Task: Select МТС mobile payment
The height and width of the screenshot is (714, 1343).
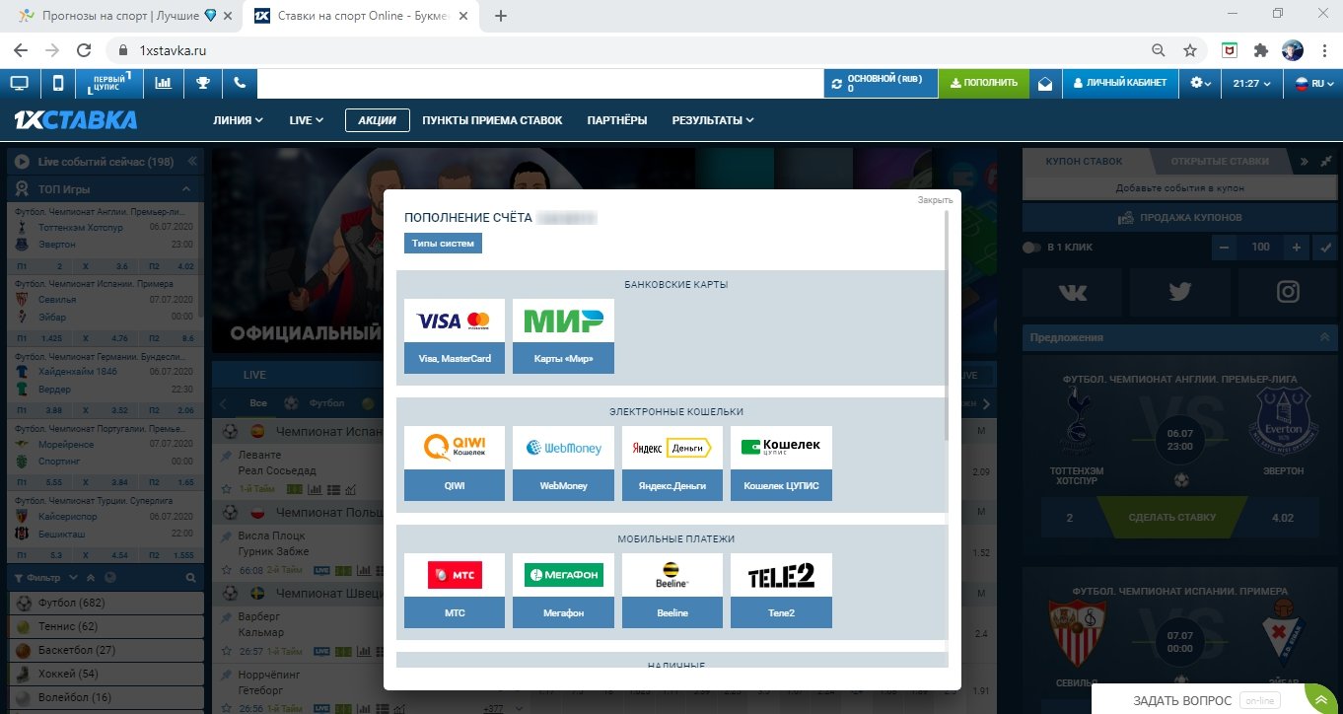Action: coord(455,591)
